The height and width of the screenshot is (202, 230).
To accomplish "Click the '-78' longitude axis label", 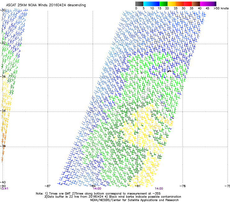I will pos(183,186).
